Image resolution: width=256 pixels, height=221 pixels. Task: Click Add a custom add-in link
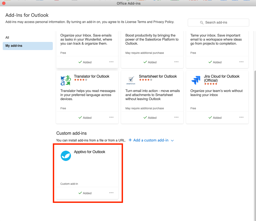pos(151,140)
